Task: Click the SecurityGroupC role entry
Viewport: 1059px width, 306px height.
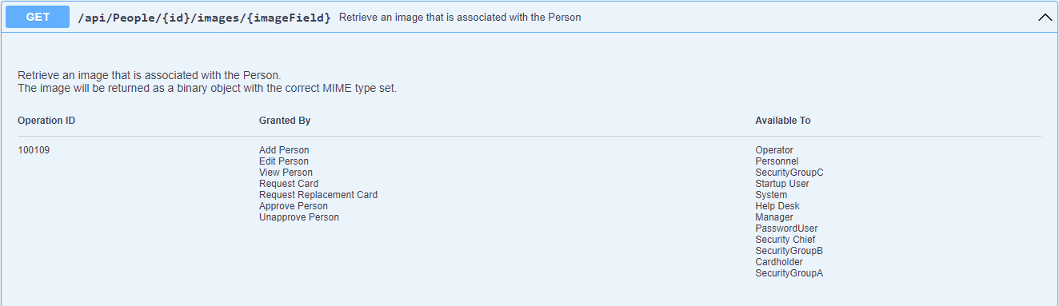Action: click(789, 173)
